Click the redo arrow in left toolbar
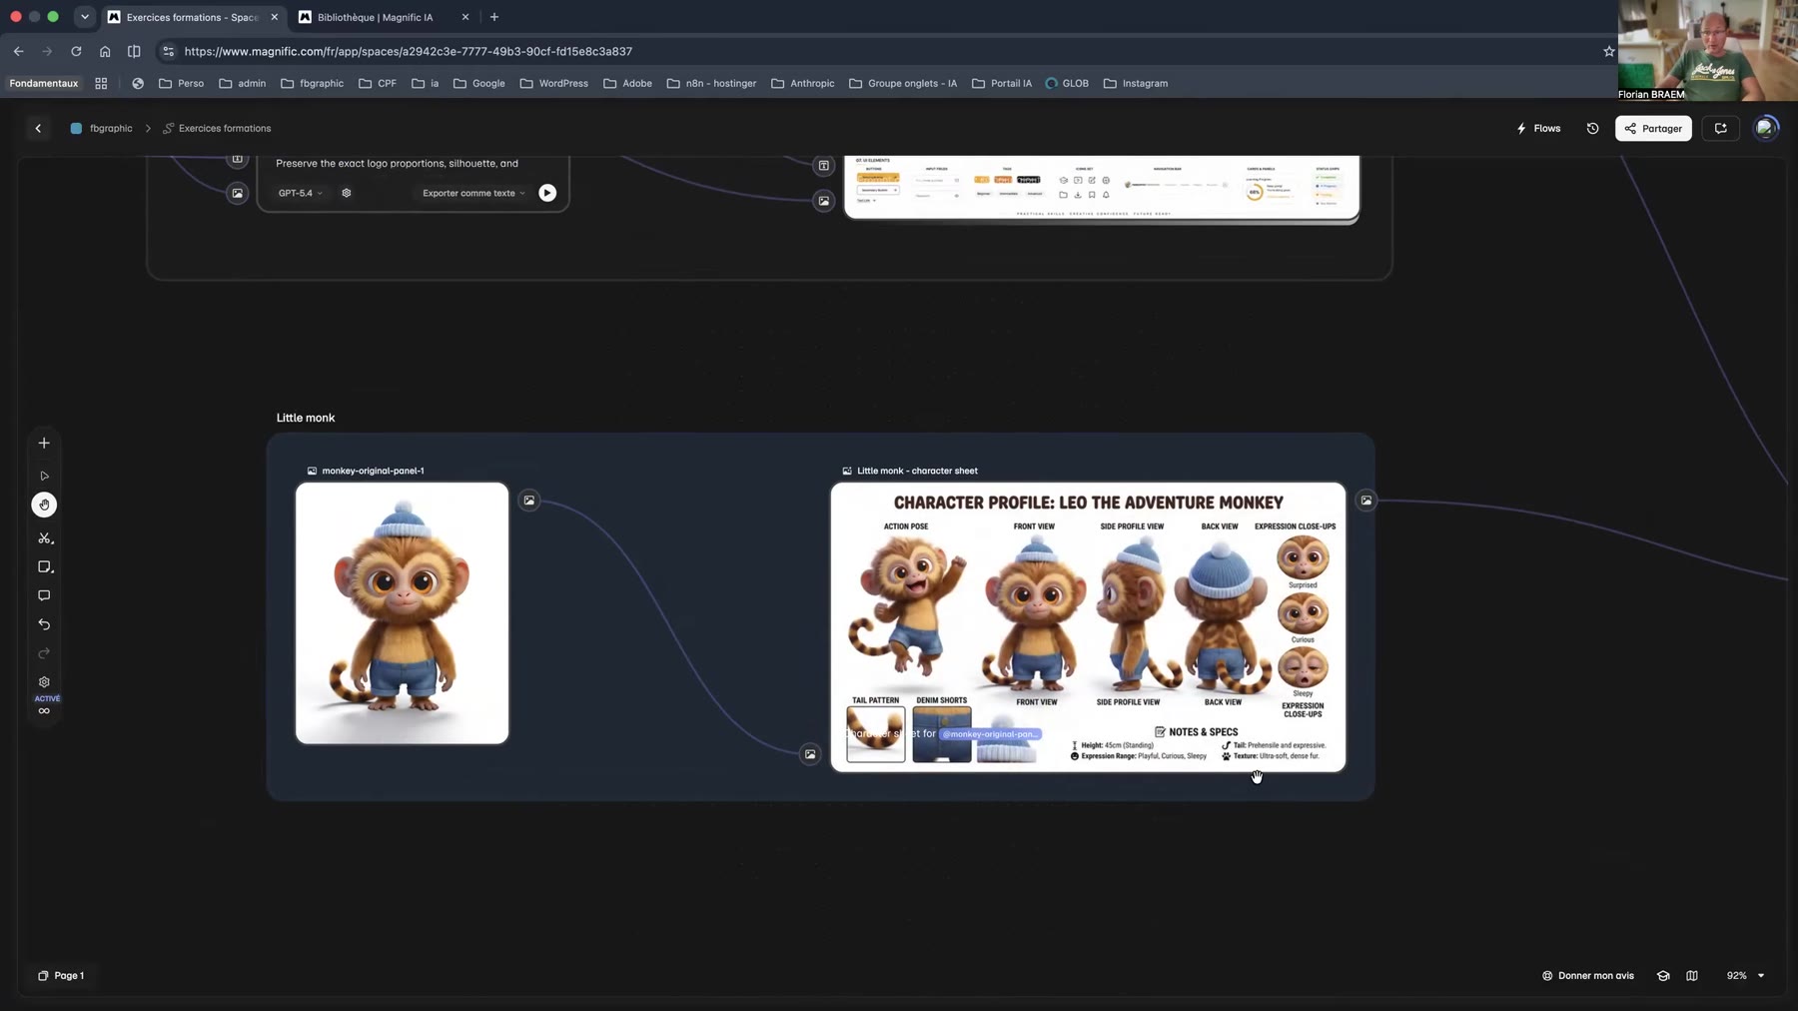 pos(44,653)
